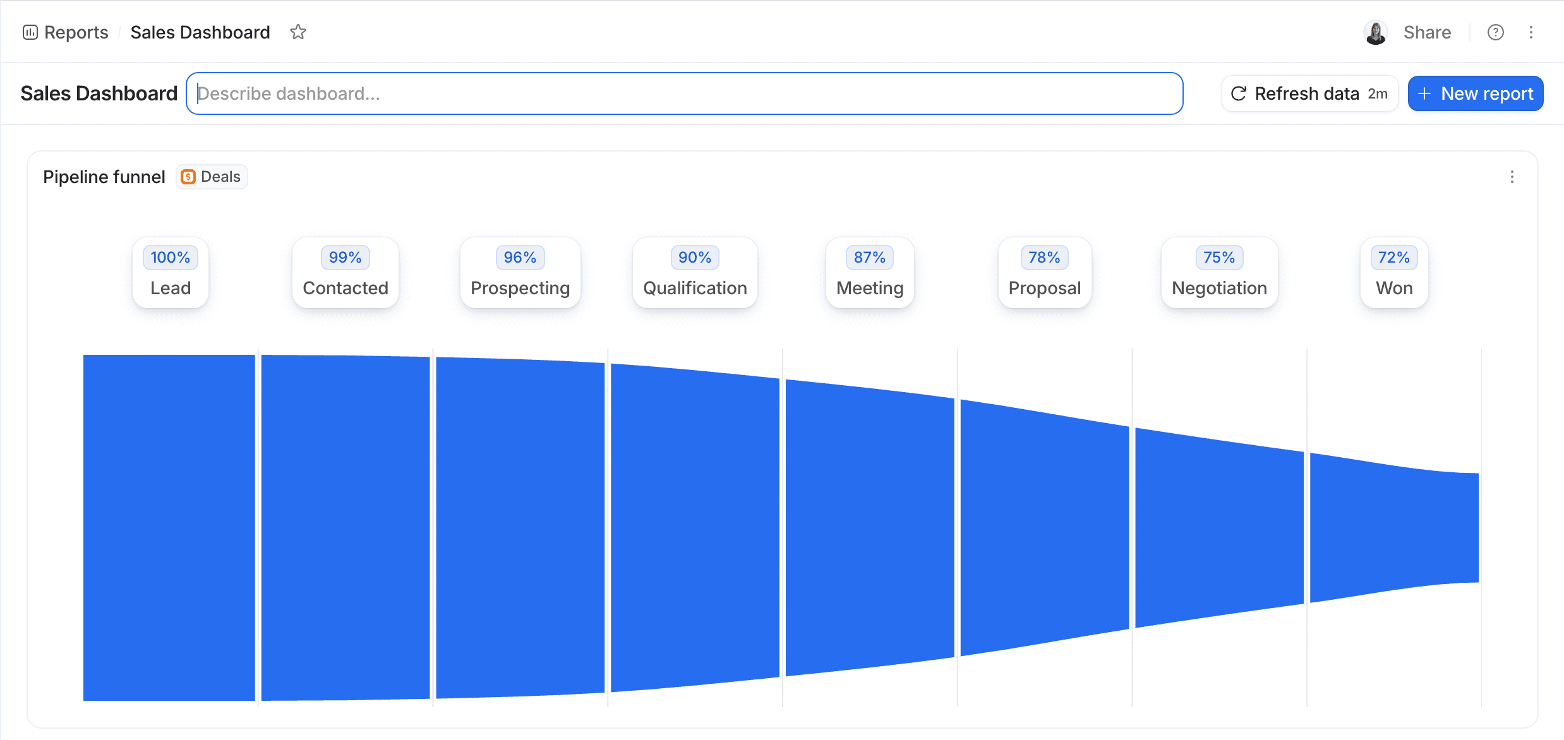Click the New report button
Image resolution: width=1564 pixels, height=740 pixels.
(1475, 93)
